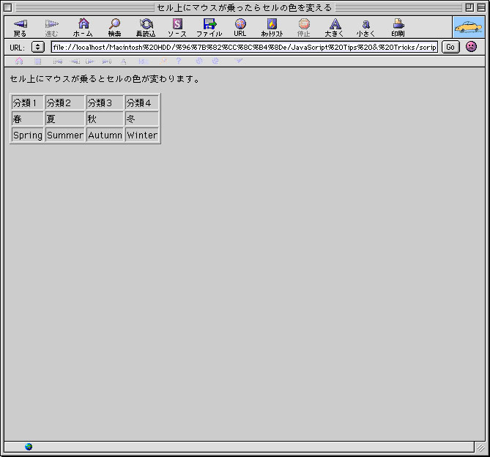
Task: Open the URL history popup stepper
Action: pos(38,47)
